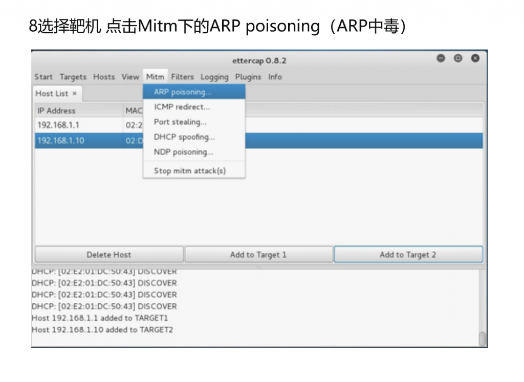Viewport: 524px width, 382px height.
Task: Open the Info menu
Action: [x=275, y=77]
